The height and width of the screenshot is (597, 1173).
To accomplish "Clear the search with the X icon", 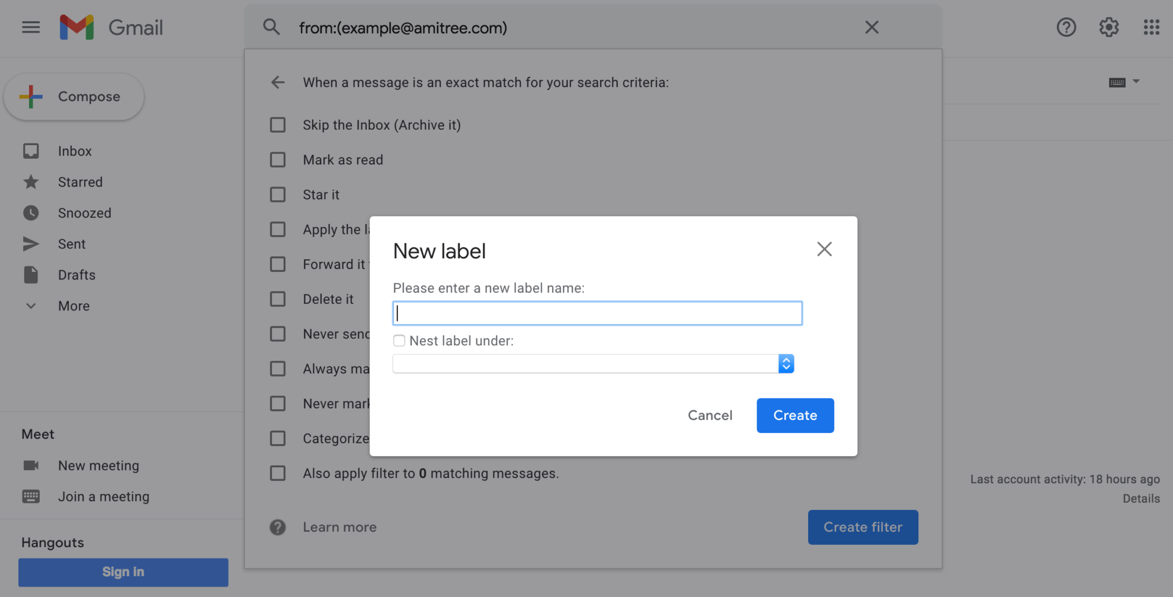I will tap(871, 27).
